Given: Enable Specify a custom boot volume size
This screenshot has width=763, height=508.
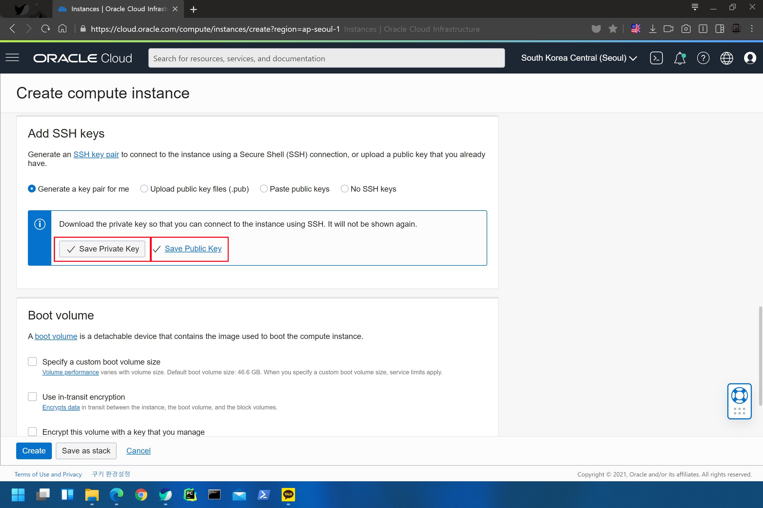Looking at the screenshot, I should (32, 362).
